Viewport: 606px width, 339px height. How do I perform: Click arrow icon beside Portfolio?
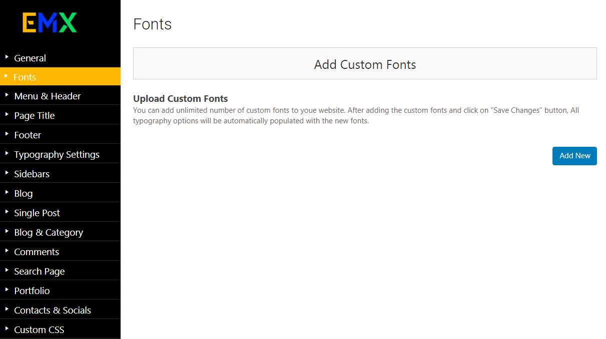tap(7, 290)
